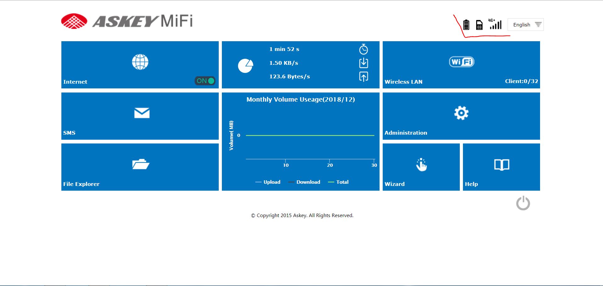
Task: Open the Wizard tile label
Action: (x=395, y=184)
